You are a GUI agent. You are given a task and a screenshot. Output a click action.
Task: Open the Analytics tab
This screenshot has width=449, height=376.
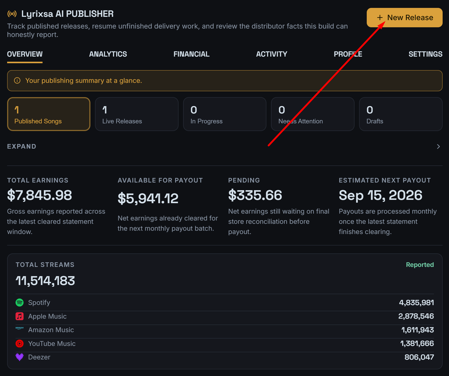[x=108, y=54]
